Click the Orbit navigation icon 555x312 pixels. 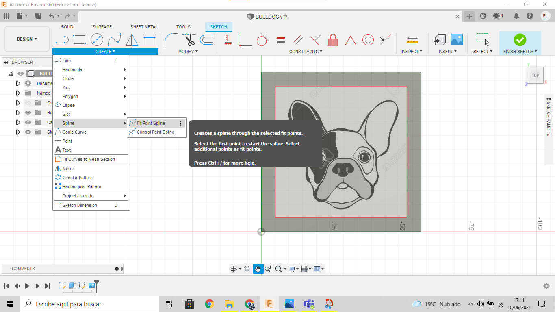click(234, 269)
